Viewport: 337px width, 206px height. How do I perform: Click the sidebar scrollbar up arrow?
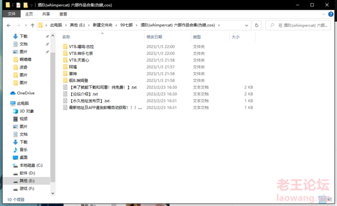tap(53, 36)
